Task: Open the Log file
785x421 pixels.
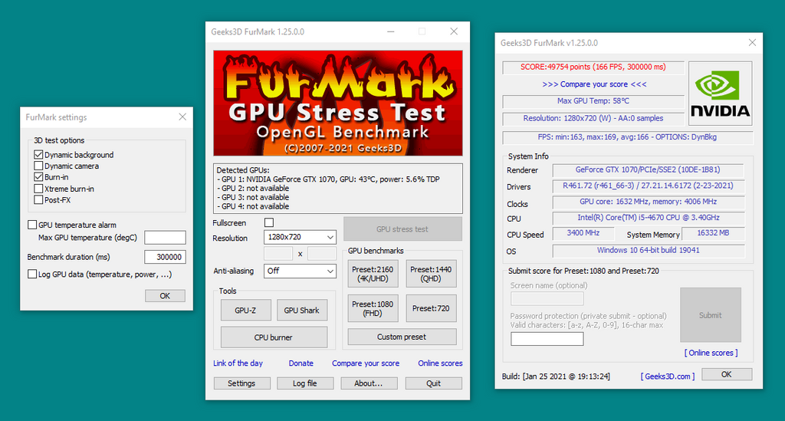Action: 305,383
